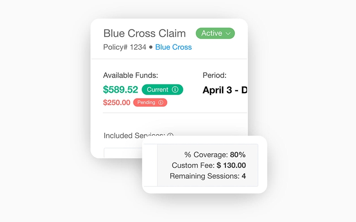Click the April 3 period date
The width and height of the screenshot is (356, 222).
pyautogui.click(x=220, y=90)
